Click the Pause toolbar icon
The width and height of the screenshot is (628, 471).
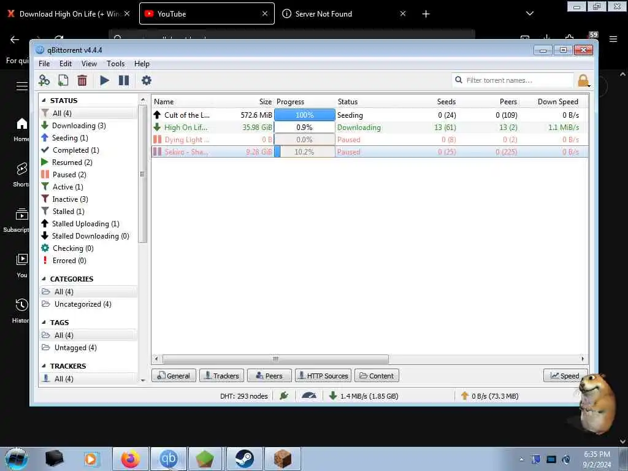point(124,80)
